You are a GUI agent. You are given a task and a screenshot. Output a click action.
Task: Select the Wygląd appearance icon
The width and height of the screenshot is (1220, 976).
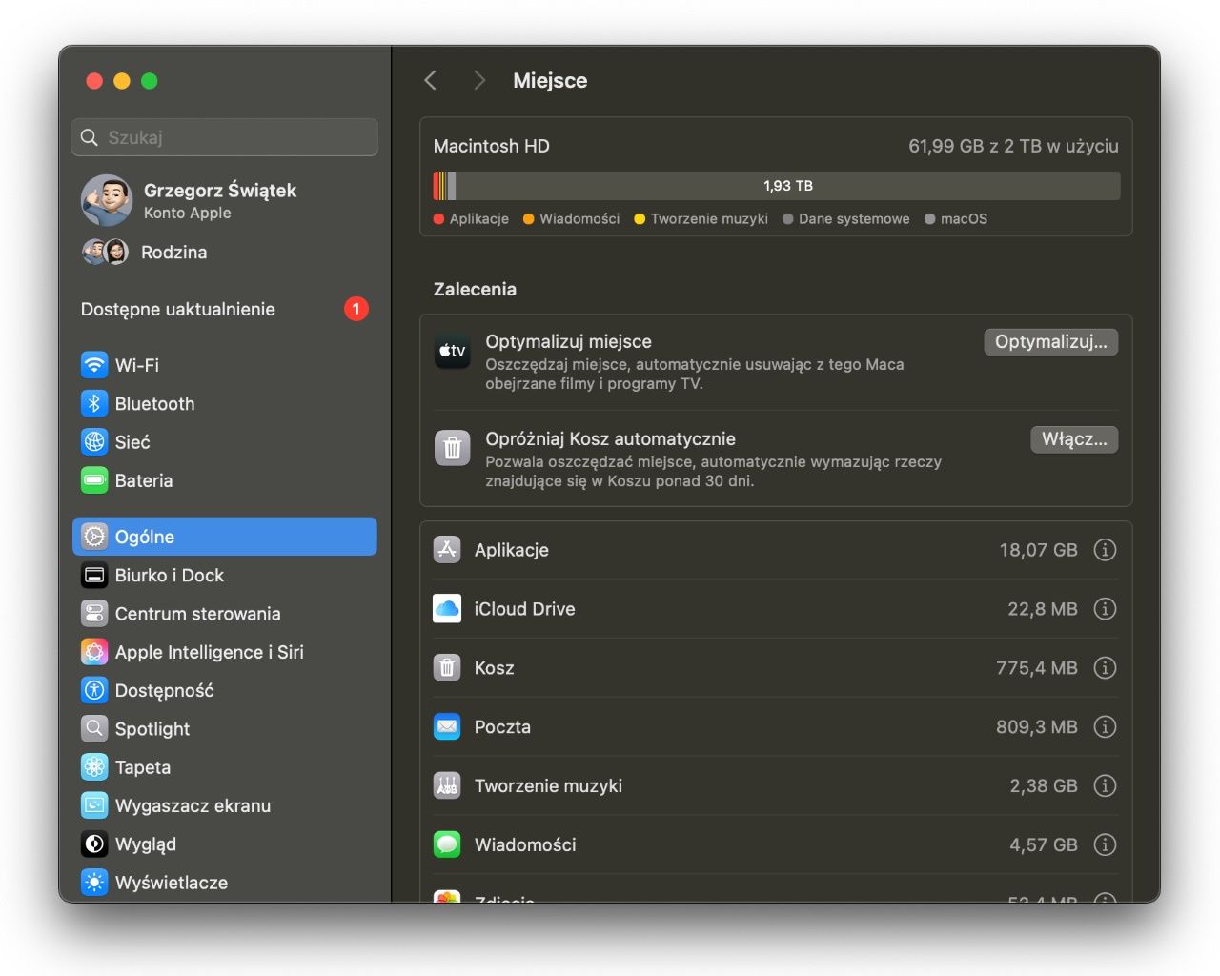(x=94, y=844)
